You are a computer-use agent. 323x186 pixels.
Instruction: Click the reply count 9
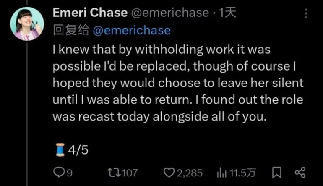coord(70,172)
